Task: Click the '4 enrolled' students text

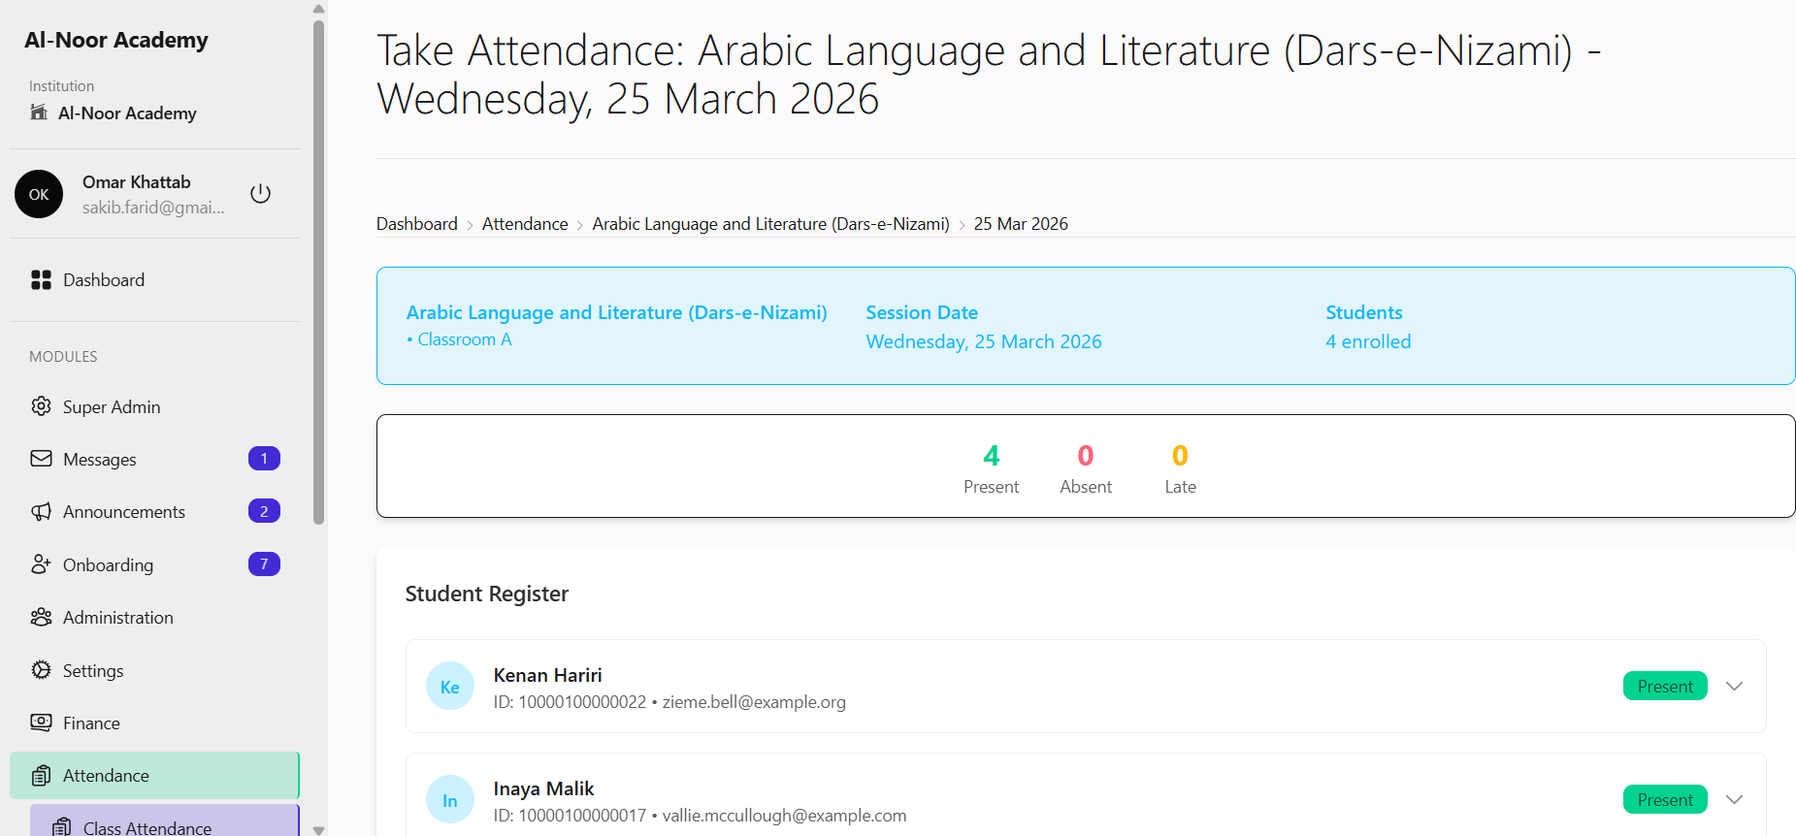Action: tap(1369, 341)
